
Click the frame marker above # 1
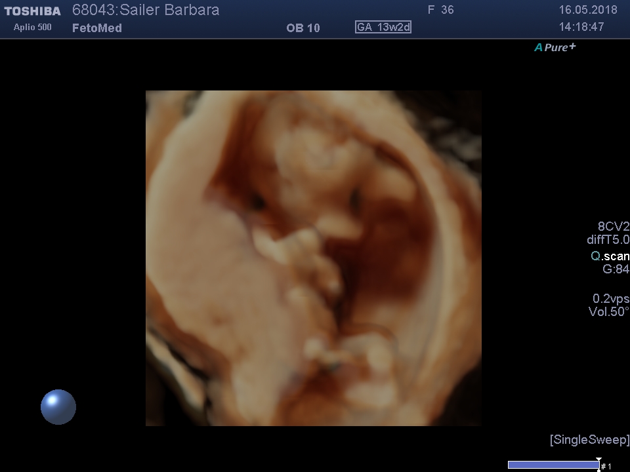tap(598, 460)
